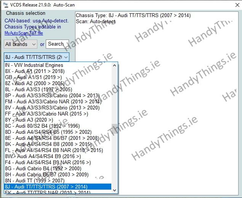Select 8L - Audi A3/S3 (1997 > 2005)
Screen dimensions: 242x198
coord(58,90)
